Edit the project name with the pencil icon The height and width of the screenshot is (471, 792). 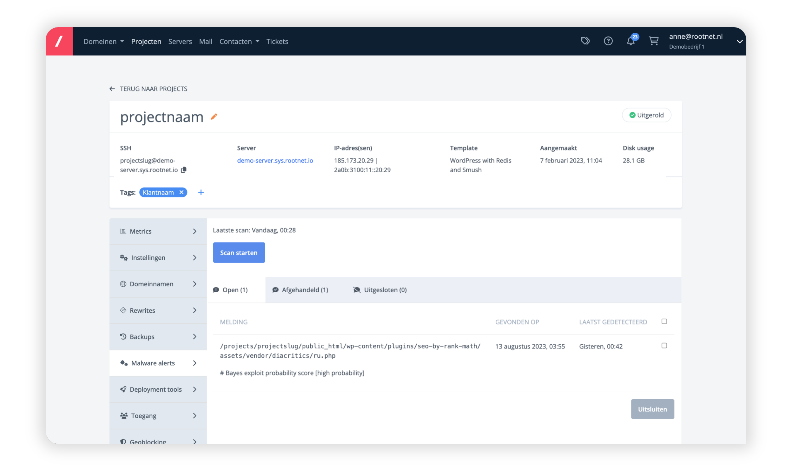[x=214, y=117]
